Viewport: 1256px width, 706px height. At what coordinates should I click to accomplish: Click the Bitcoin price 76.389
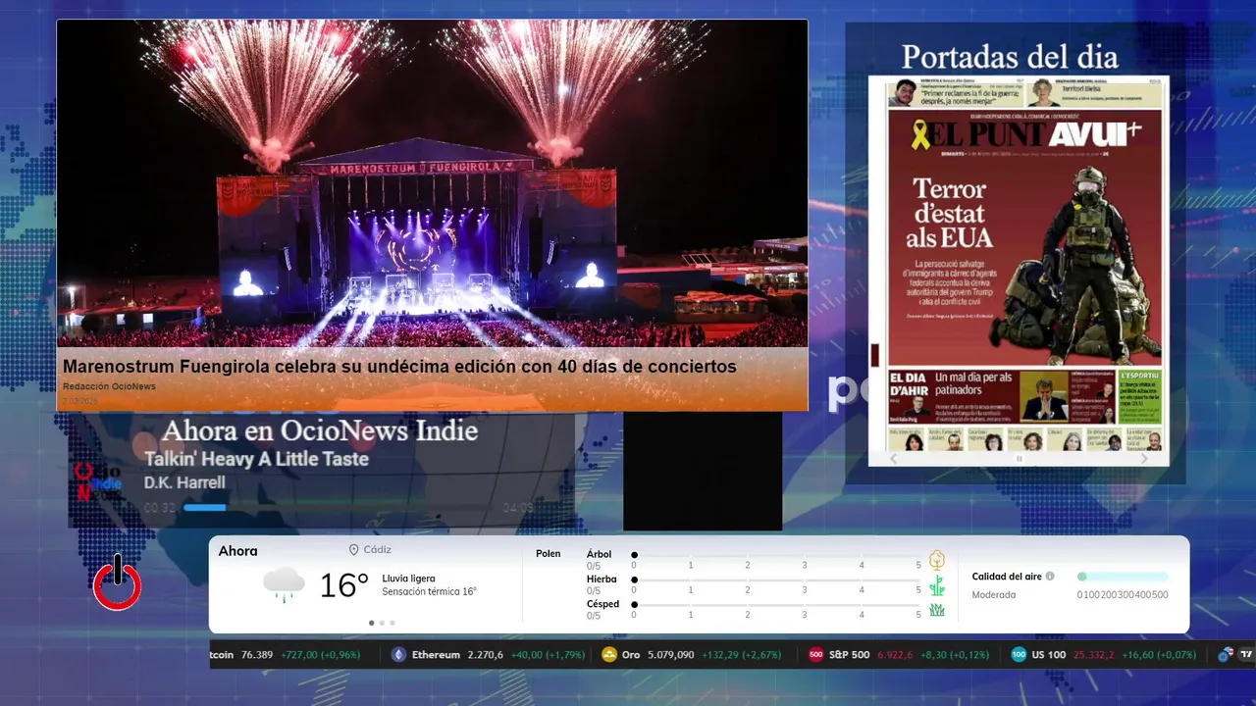[x=257, y=655]
